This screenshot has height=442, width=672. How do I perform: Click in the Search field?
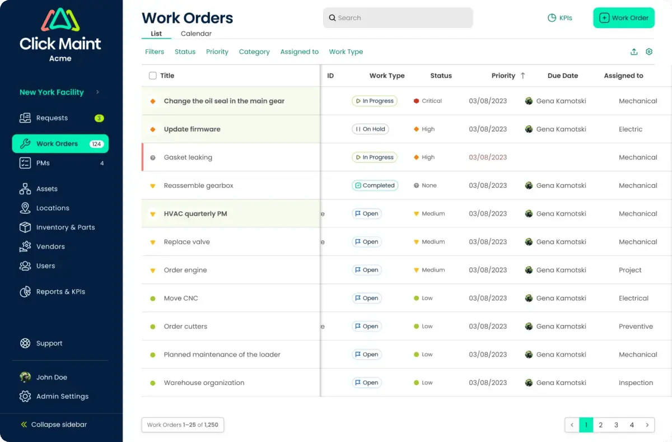[x=398, y=18]
